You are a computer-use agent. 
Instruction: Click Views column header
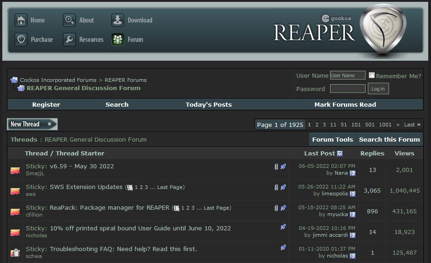(404, 153)
